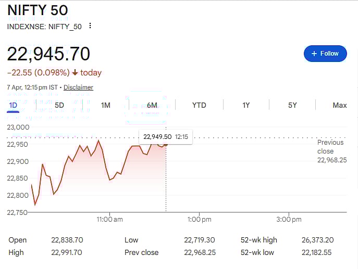Click the current price 22,945.70

click(48, 54)
